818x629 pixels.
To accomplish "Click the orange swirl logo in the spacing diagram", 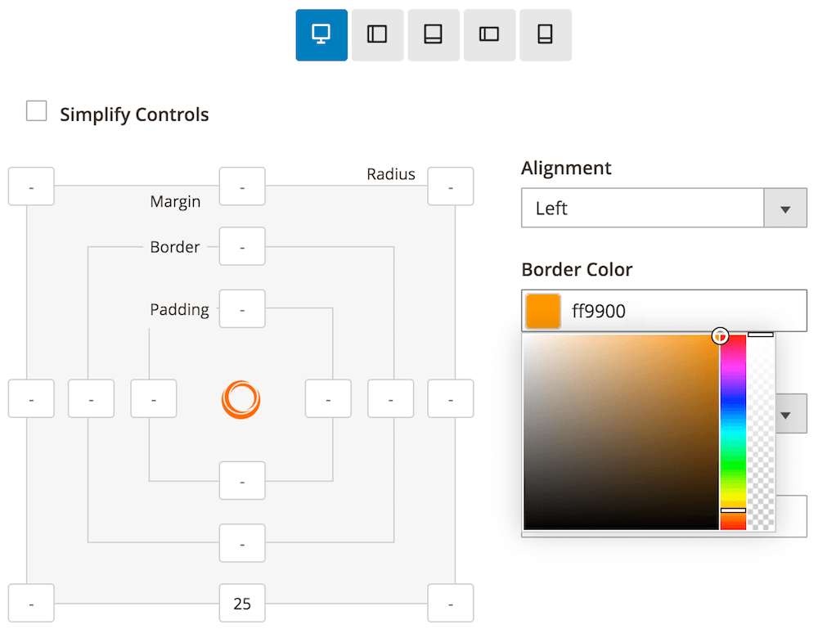I will pos(241,399).
